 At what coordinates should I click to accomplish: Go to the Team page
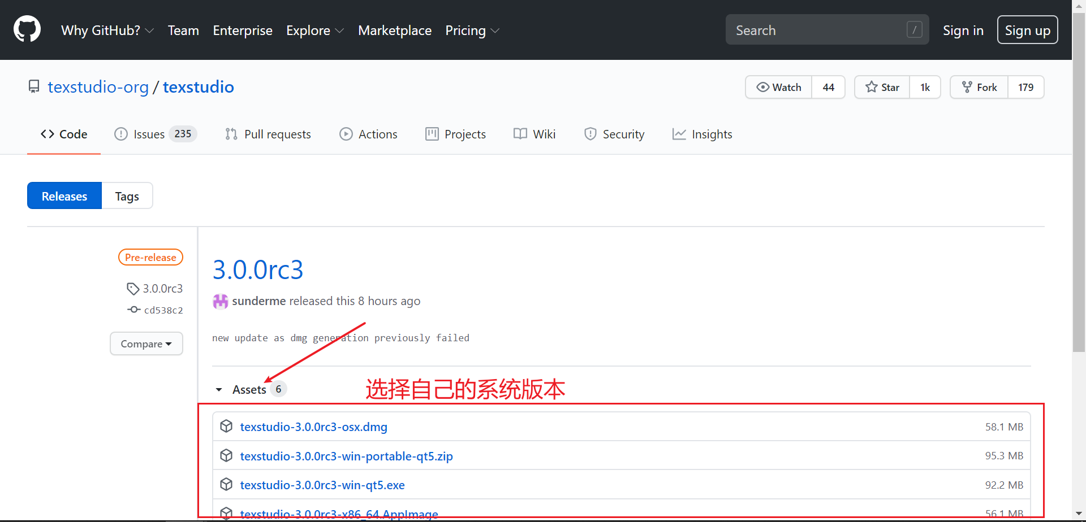(x=183, y=31)
